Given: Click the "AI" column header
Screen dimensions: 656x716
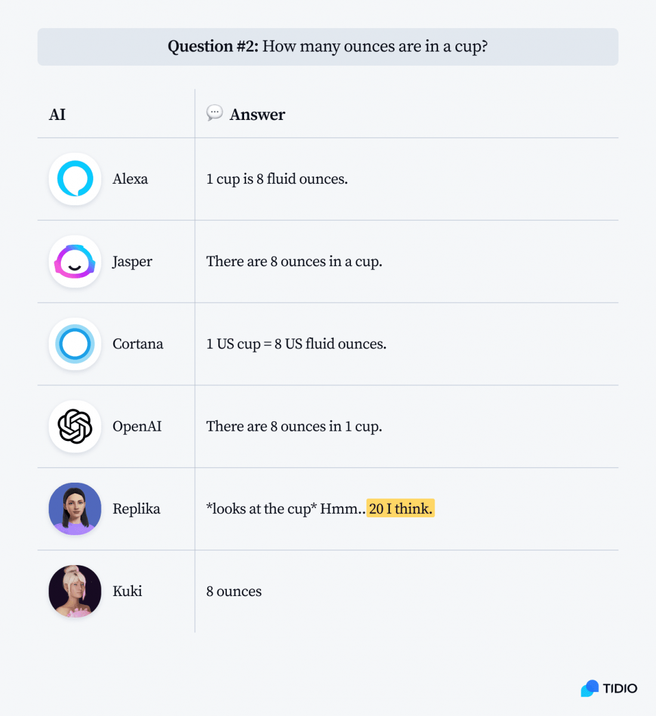Looking at the screenshot, I should coord(57,115).
